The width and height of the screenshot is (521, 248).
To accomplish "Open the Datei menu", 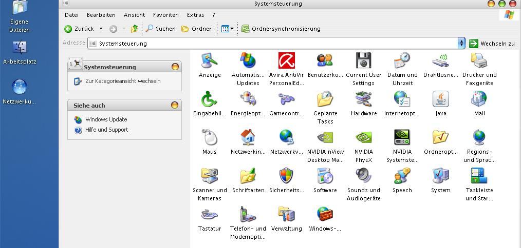I will tap(72, 15).
